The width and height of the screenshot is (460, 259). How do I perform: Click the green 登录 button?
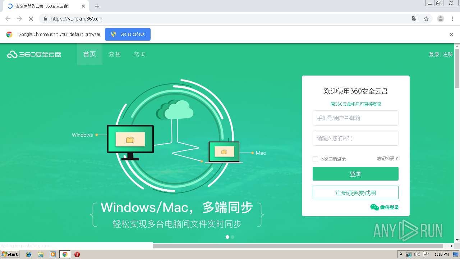coord(355,174)
